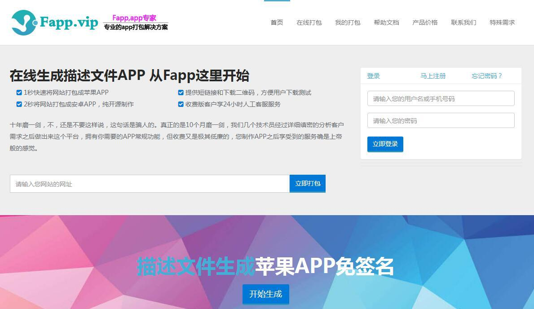
Task: Click the 开始生成 button on banner
Action: click(265, 294)
